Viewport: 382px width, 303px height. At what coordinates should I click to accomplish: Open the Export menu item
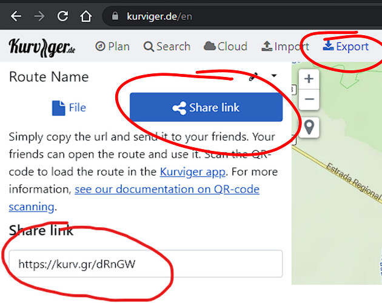[x=346, y=46]
